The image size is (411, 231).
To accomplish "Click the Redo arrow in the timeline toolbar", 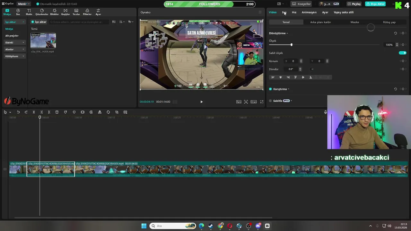I will click(26, 112).
